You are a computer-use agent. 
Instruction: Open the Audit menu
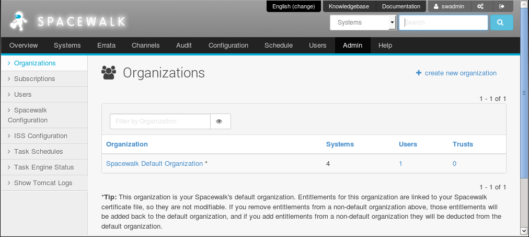(x=184, y=45)
